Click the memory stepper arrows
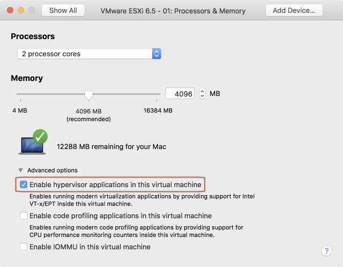The height and width of the screenshot is (267, 343). tap(202, 94)
